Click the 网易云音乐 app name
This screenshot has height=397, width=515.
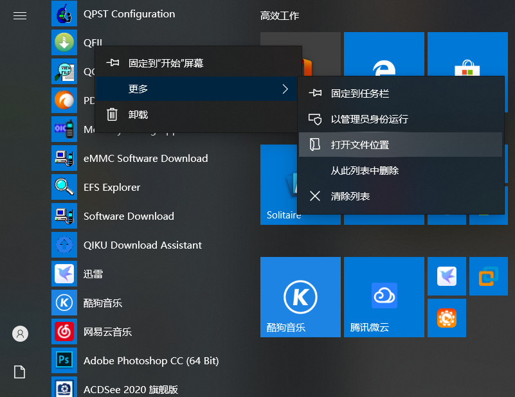coord(107,331)
